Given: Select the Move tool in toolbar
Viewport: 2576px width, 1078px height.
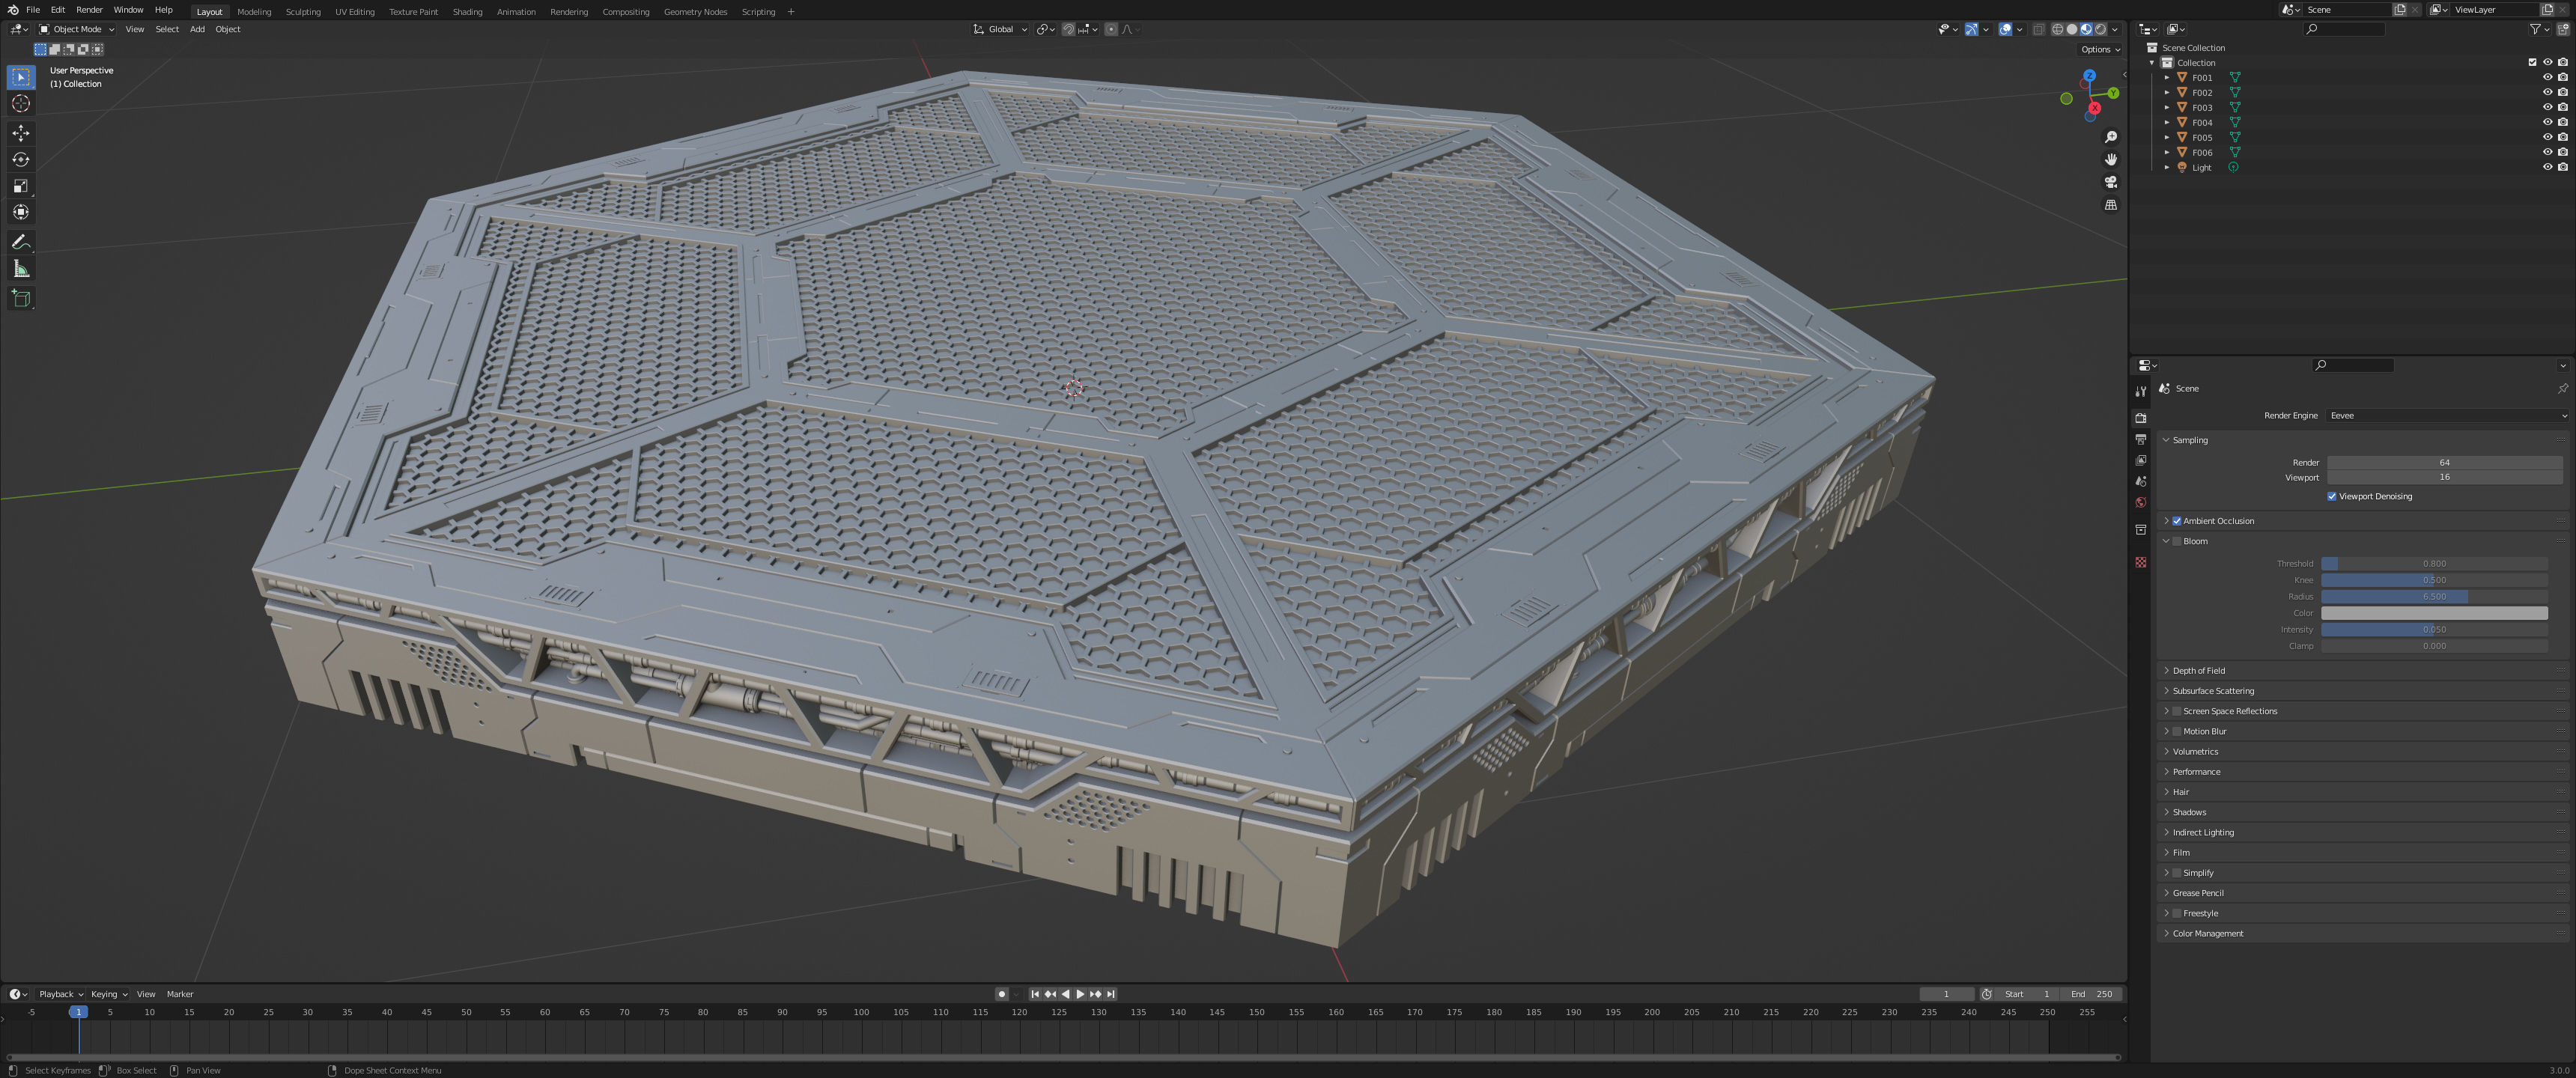Looking at the screenshot, I should point(21,133).
